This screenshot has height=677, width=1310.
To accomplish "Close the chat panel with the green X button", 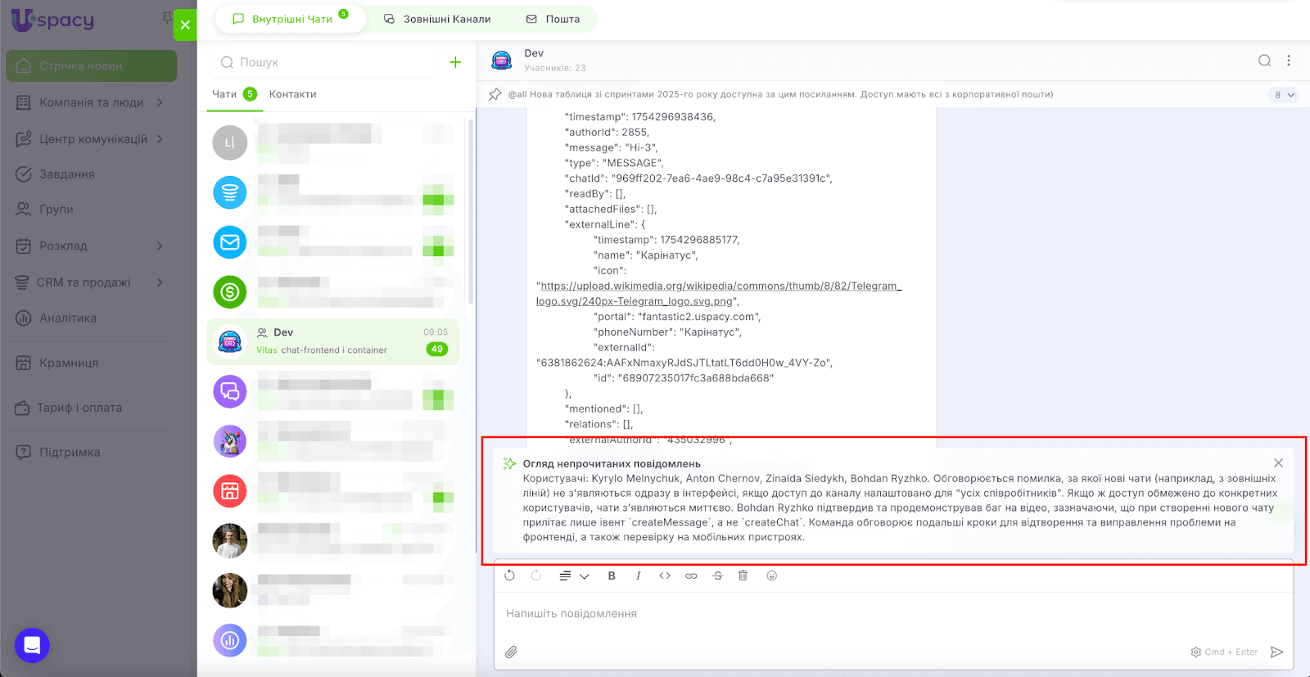I will click(185, 25).
